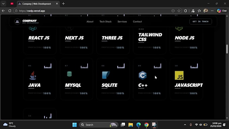Click the JAVA card title
This screenshot has width=229, height=129.
click(34, 85)
